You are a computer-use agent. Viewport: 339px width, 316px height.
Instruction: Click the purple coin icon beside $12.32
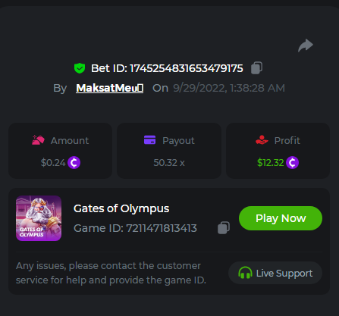pos(293,163)
